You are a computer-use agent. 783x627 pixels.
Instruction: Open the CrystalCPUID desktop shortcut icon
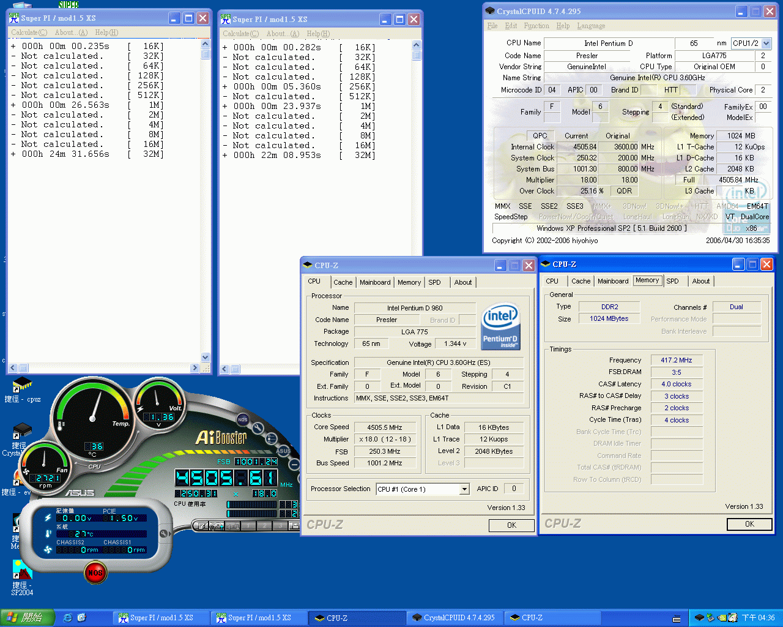[22, 431]
